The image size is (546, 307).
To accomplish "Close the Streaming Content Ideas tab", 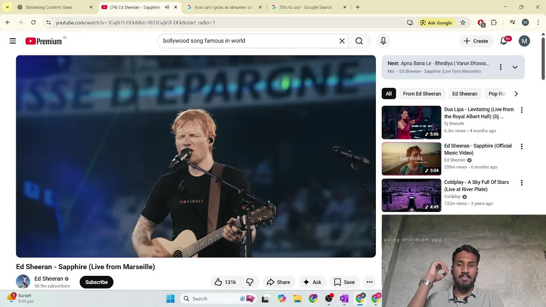I will 91,7.
